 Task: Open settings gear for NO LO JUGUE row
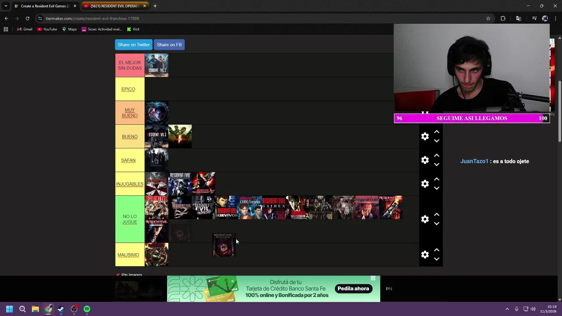(425, 219)
